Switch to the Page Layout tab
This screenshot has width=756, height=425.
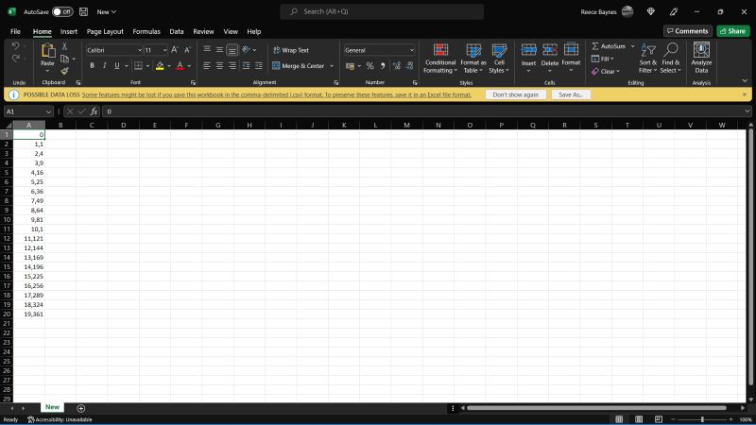pyautogui.click(x=105, y=31)
